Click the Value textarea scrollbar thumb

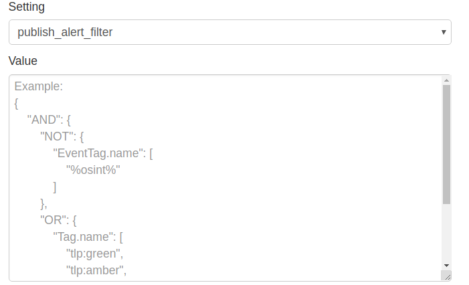446,144
